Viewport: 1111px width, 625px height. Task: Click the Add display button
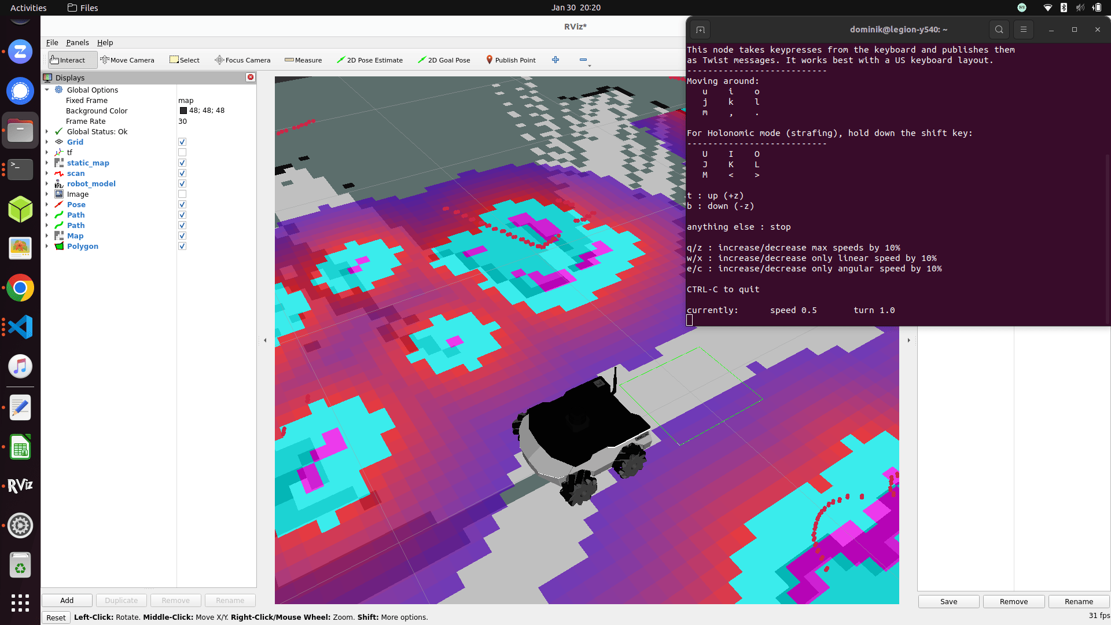tap(67, 601)
